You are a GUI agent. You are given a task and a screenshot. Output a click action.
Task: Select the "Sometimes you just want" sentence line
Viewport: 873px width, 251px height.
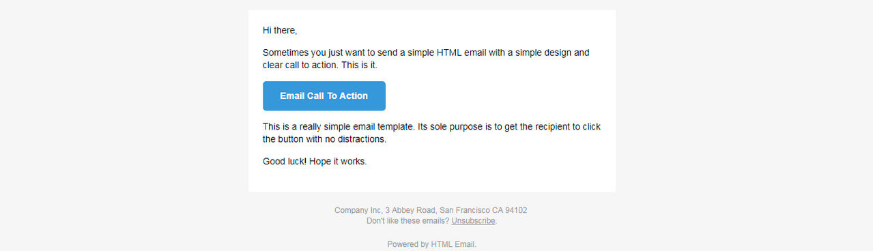pos(426,53)
